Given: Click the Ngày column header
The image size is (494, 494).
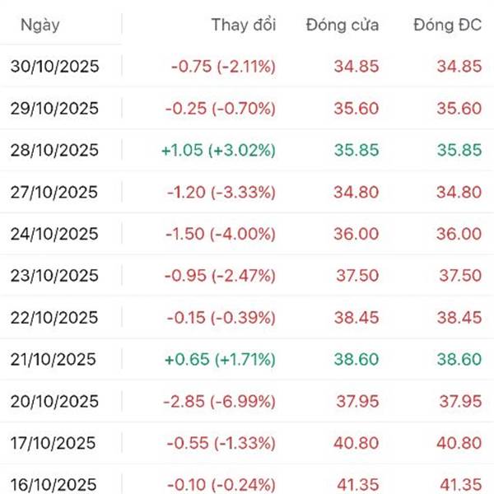Looking at the screenshot, I should (40, 25).
